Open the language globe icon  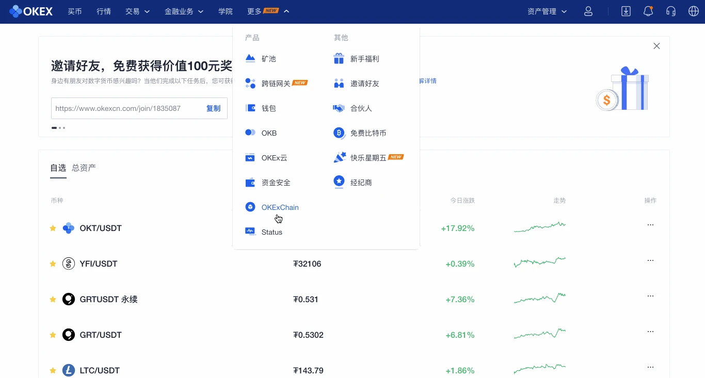click(x=694, y=11)
